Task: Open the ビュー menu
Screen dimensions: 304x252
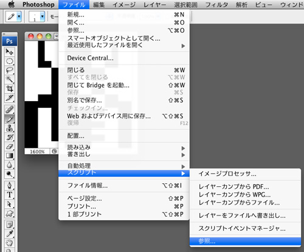Action: [x=263, y=4]
